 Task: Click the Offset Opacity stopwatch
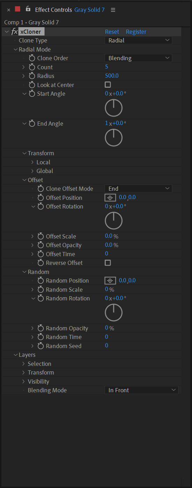41,245
